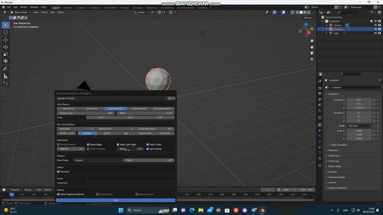Adjust the Mass slider field

coord(149,160)
